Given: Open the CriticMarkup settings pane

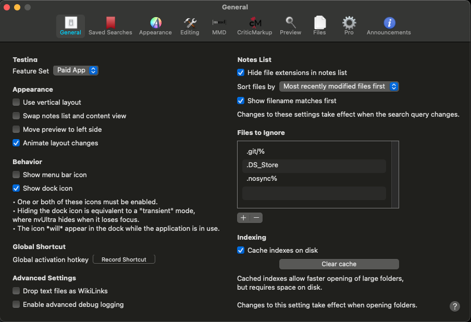Looking at the screenshot, I should coord(255,26).
